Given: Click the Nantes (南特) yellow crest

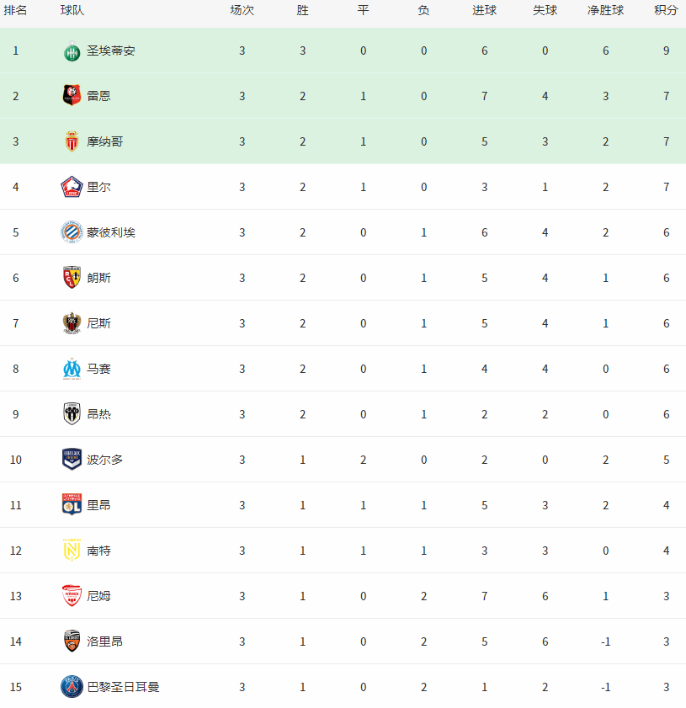Looking at the screenshot, I should pyautogui.click(x=72, y=551).
